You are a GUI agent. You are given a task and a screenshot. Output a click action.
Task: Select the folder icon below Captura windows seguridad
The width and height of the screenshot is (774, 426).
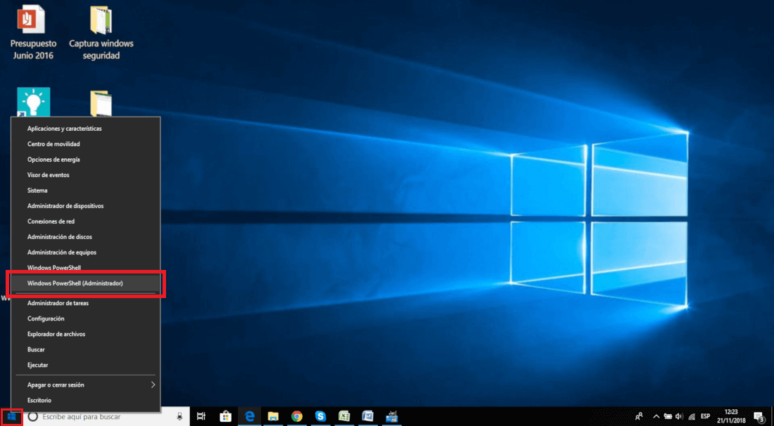pyautogui.click(x=101, y=103)
